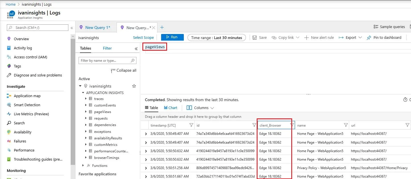Open Troubleshooting guides icon

pyautogui.click(x=9, y=159)
